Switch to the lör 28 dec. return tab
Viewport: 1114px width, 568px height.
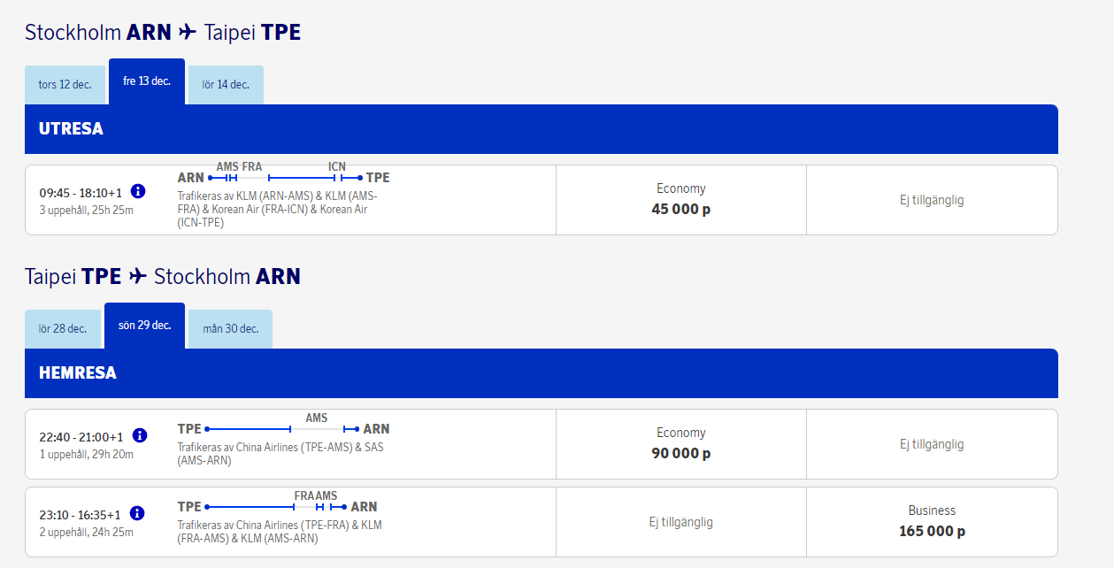[63, 329]
